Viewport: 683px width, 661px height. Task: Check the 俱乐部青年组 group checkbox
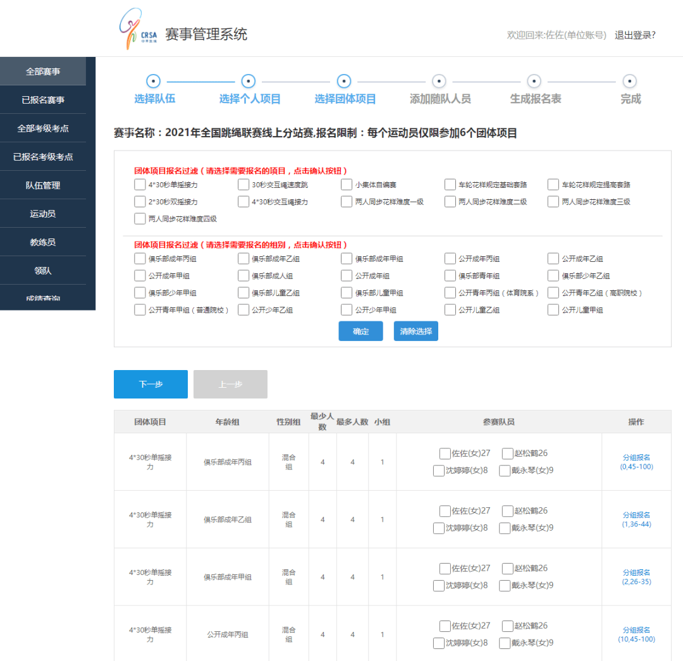pyautogui.click(x=450, y=276)
